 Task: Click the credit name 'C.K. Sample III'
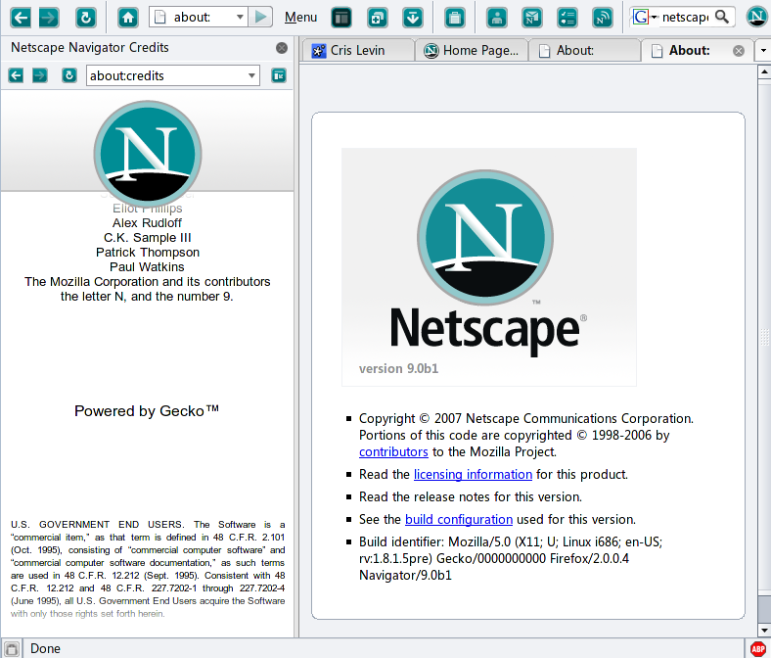click(147, 238)
